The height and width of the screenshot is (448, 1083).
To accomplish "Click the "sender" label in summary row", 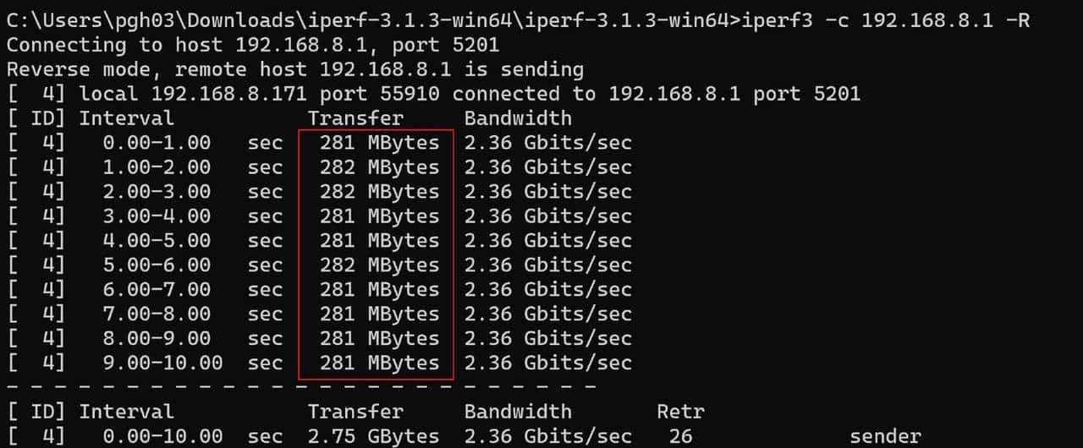I will click(885, 437).
